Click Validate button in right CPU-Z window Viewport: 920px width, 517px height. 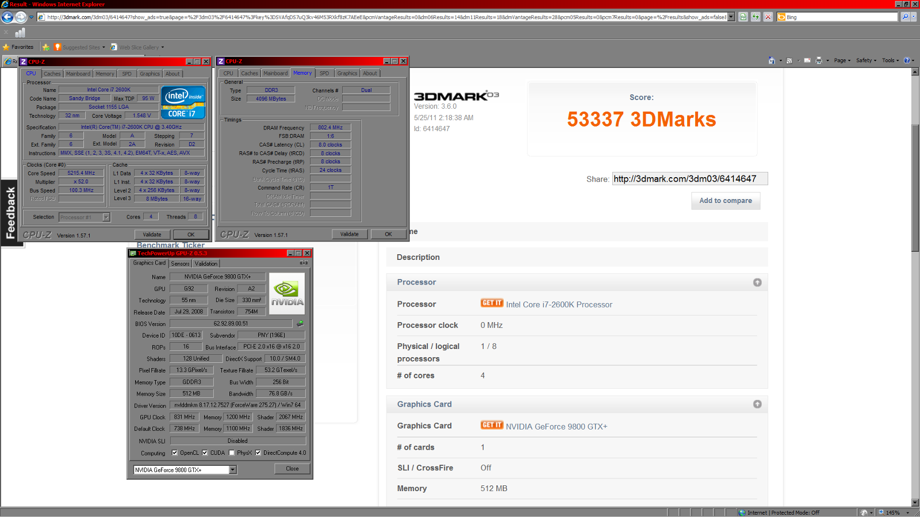pyautogui.click(x=349, y=234)
